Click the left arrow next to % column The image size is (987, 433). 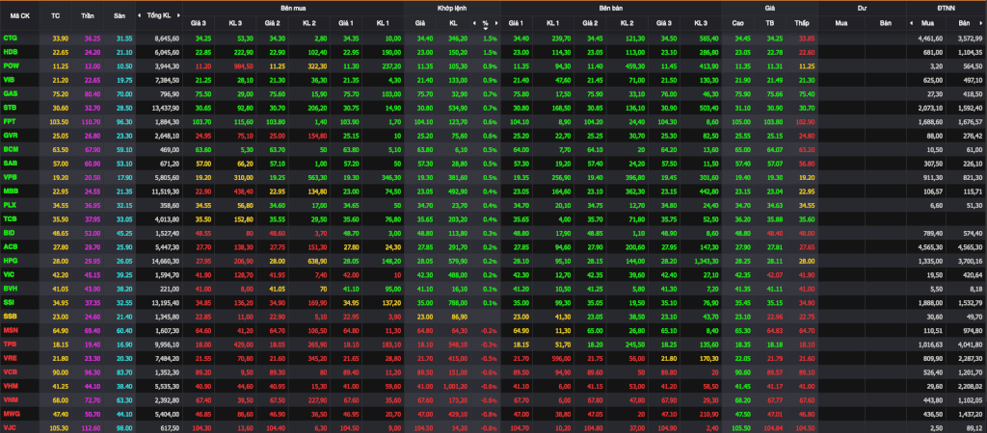point(474,23)
